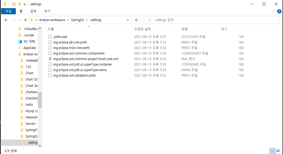The width and height of the screenshot is (283, 154).
Task: Open AppData folder in navigation pane
Action: [29, 48]
